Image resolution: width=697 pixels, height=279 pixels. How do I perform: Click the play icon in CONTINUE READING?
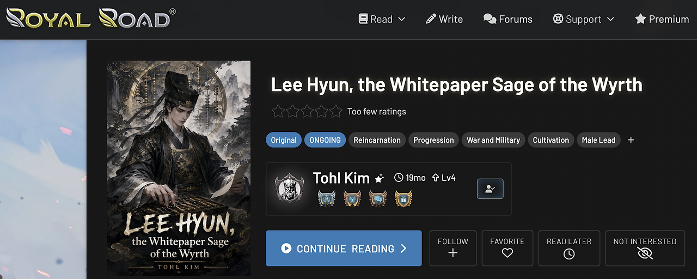coord(286,248)
